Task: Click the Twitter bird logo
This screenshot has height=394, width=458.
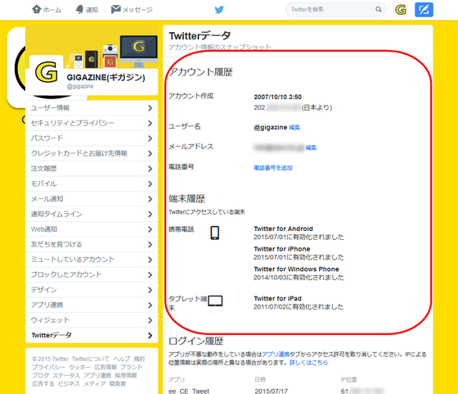Action: click(219, 10)
